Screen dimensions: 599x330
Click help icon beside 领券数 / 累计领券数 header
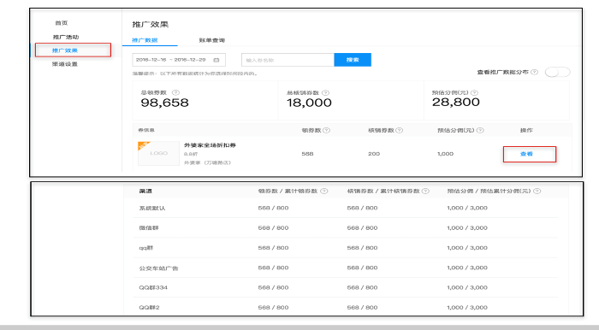point(324,192)
